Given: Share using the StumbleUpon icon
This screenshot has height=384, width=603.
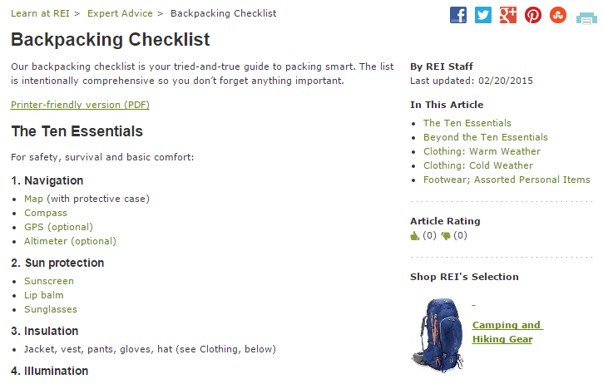Looking at the screenshot, I should [x=558, y=15].
